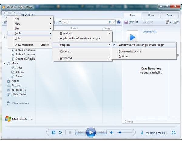This screenshot has height=141, width=182.
Task: Select Plug-ins in the Tools menu
Action: coord(82,45)
